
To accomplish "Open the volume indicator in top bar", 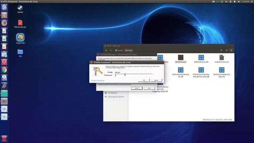I will coord(239,2).
